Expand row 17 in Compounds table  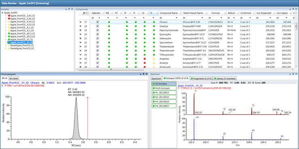pyautogui.click(x=80, y=22)
